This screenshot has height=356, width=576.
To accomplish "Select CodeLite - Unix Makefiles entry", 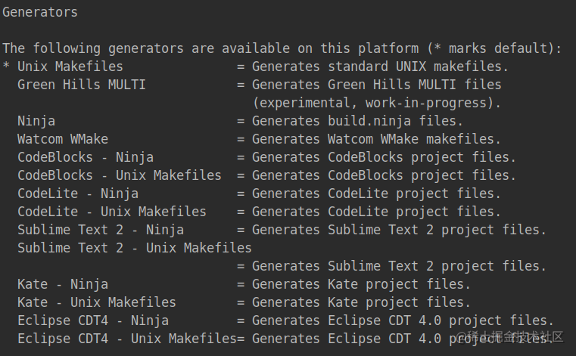I will 112,212.
